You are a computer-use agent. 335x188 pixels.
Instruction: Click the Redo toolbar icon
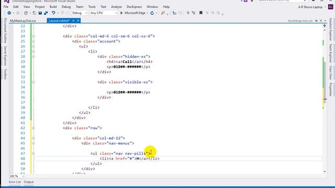pos(63,13)
